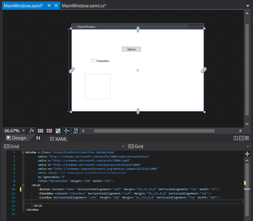The image size is (253, 221).
Task: Open the left Grid element dropdown
Action: click(123, 147)
